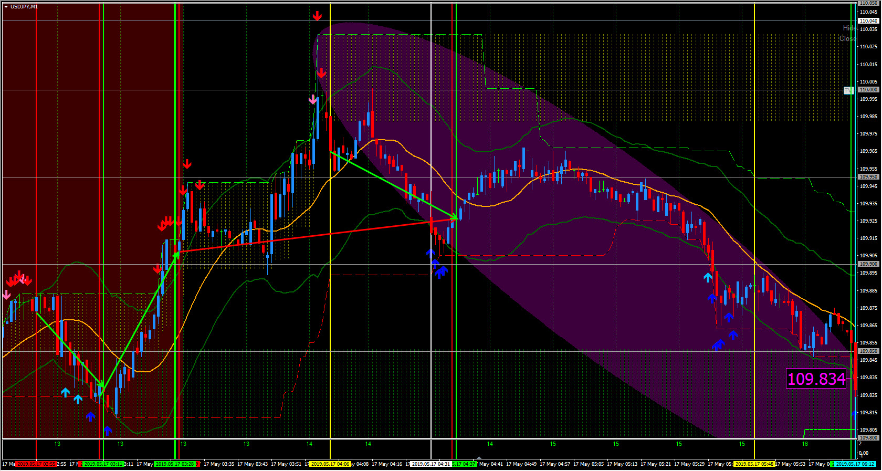Select the pink down arrow near the 109.995 candle
This screenshot has height=471, width=882.
[x=313, y=99]
